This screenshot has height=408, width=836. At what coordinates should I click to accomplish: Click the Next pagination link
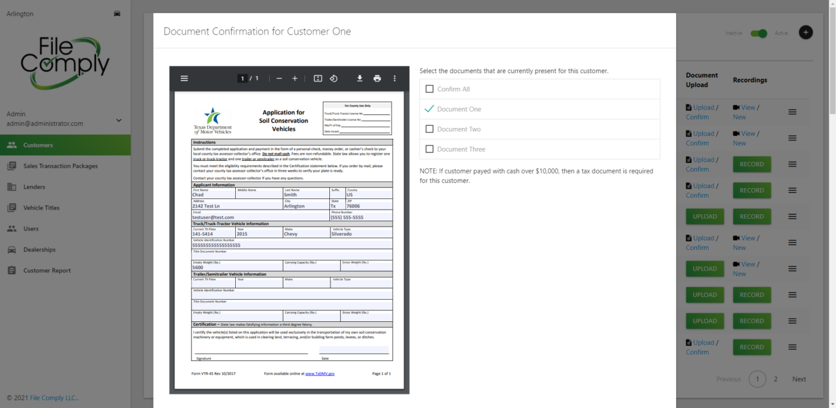click(x=799, y=379)
